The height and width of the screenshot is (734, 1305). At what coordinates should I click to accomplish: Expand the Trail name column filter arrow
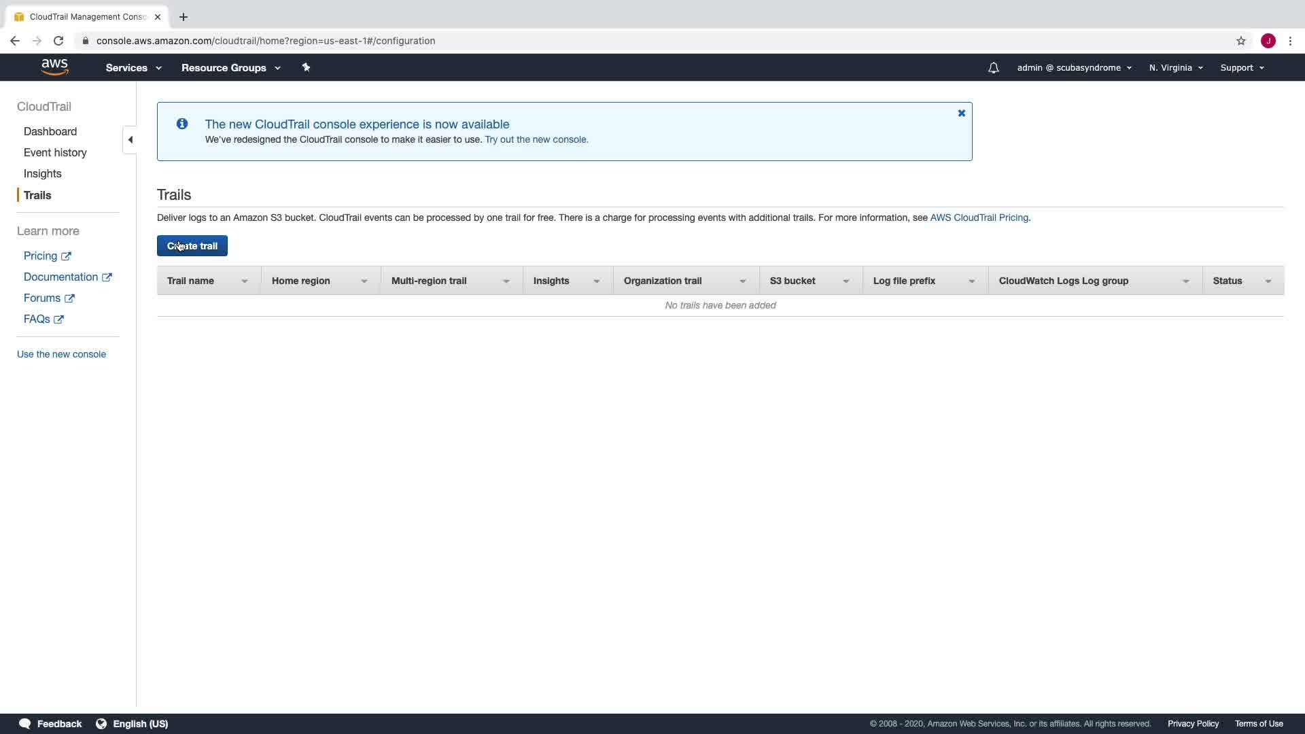(x=244, y=281)
